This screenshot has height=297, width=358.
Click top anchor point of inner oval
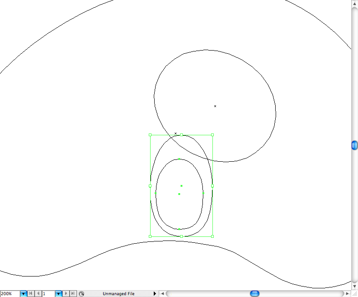pos(179,159)
